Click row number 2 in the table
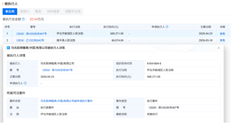 tap(7, 40)
